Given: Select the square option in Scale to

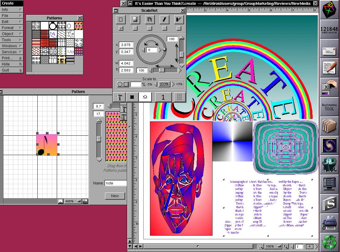Looking at the screenshot, I should (x=126, y=85).
